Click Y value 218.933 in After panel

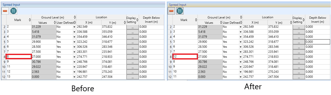[x=280, y=57]
